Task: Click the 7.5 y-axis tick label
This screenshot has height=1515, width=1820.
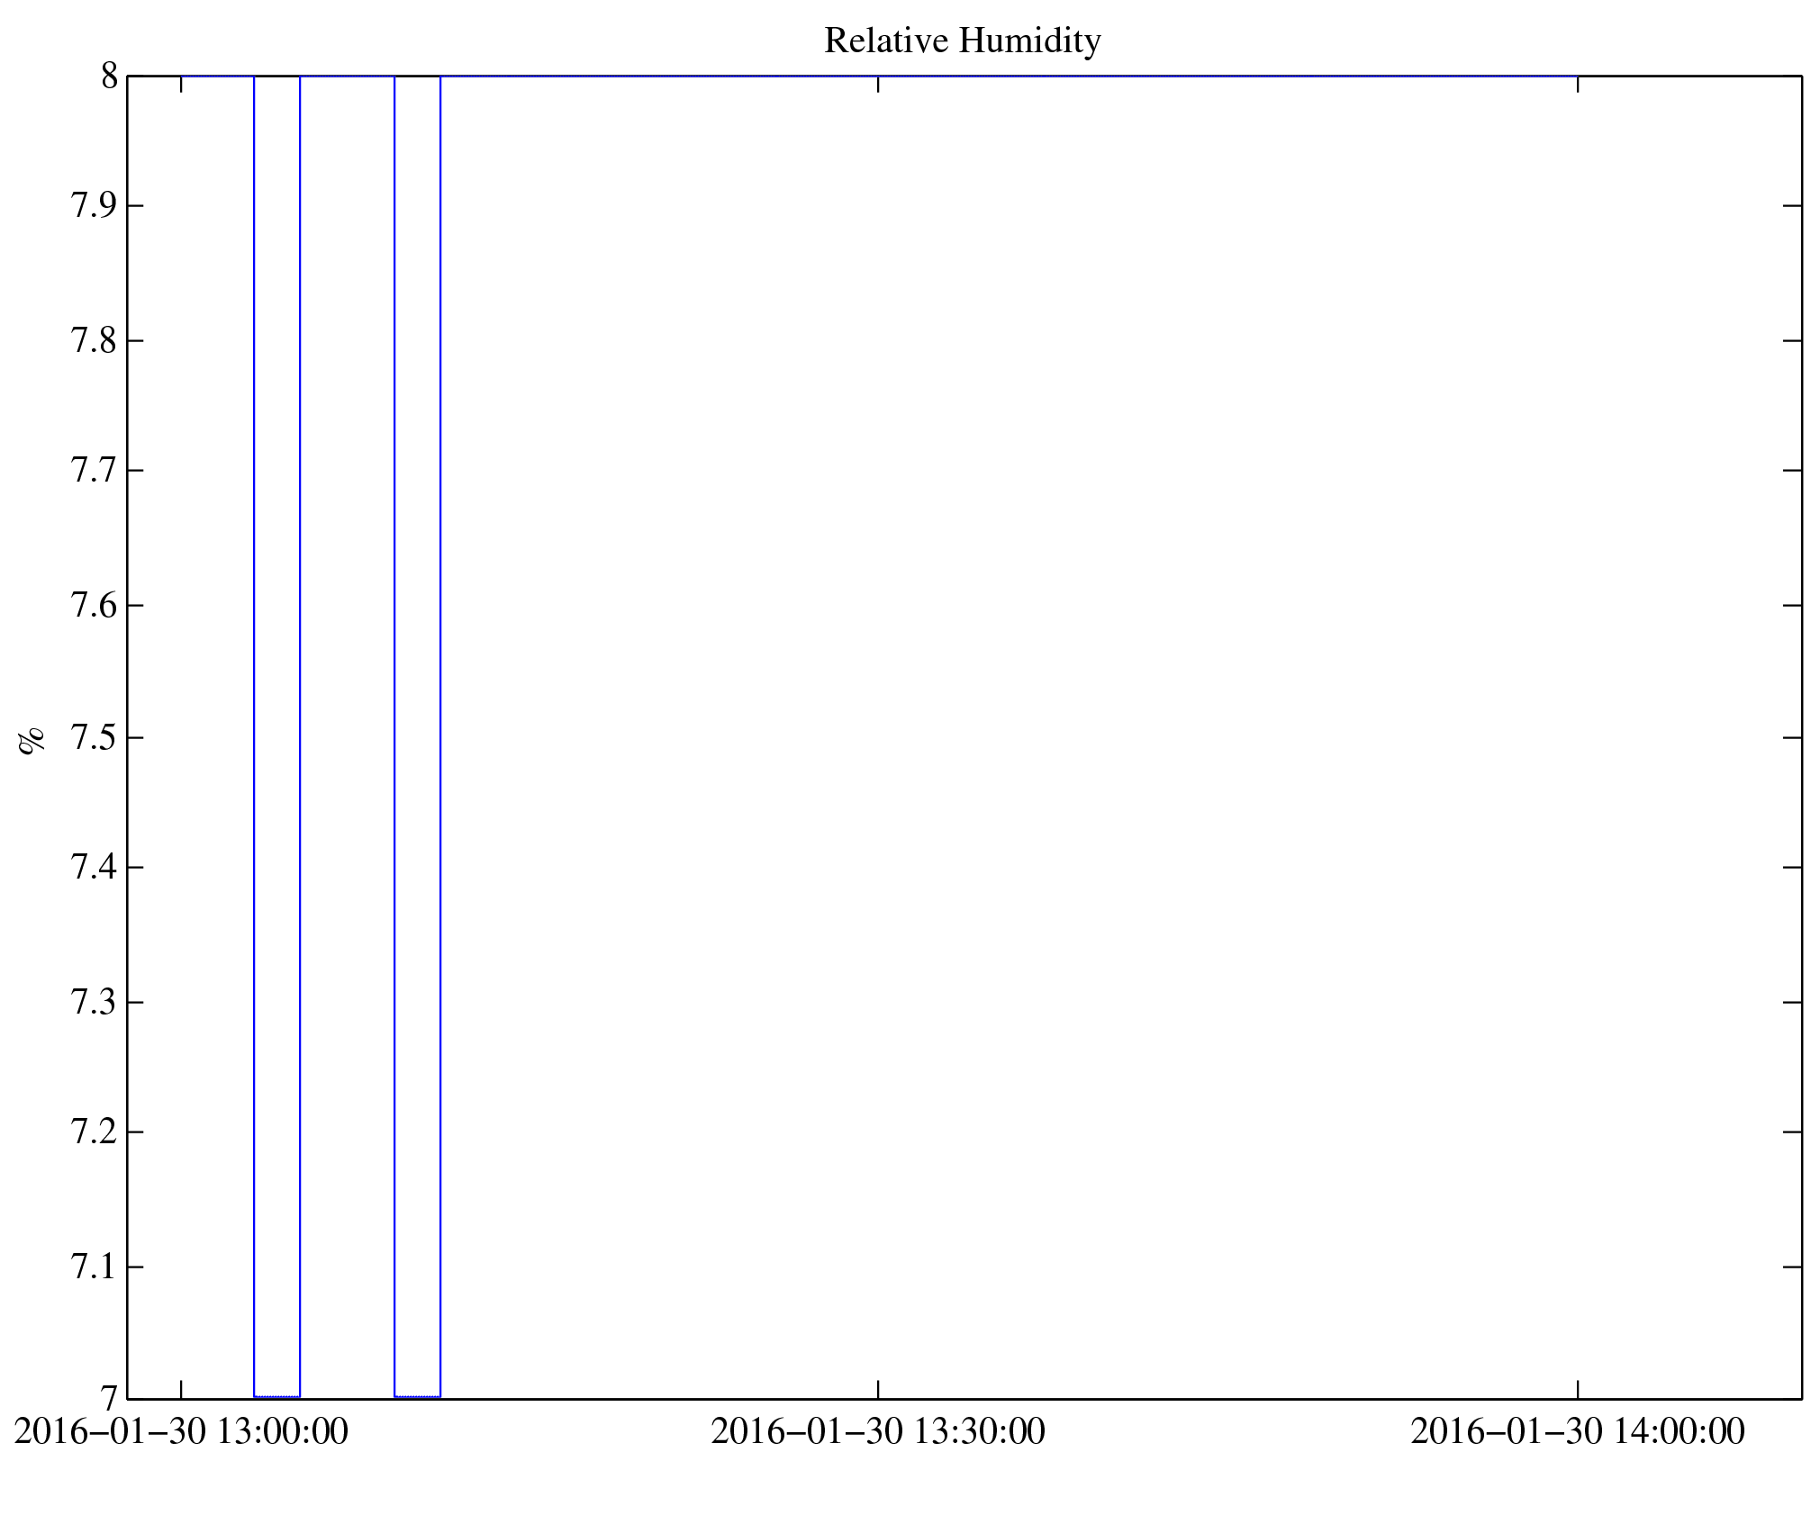Action: [x=95, y=738]
